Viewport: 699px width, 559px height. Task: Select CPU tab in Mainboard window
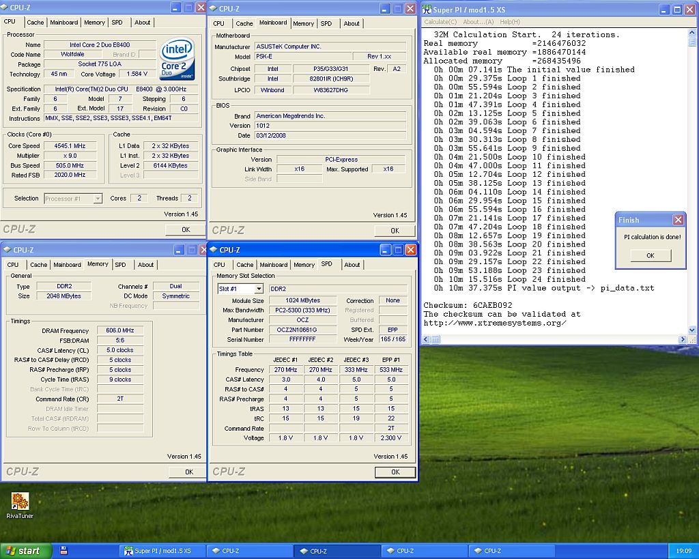pos(219,24)
